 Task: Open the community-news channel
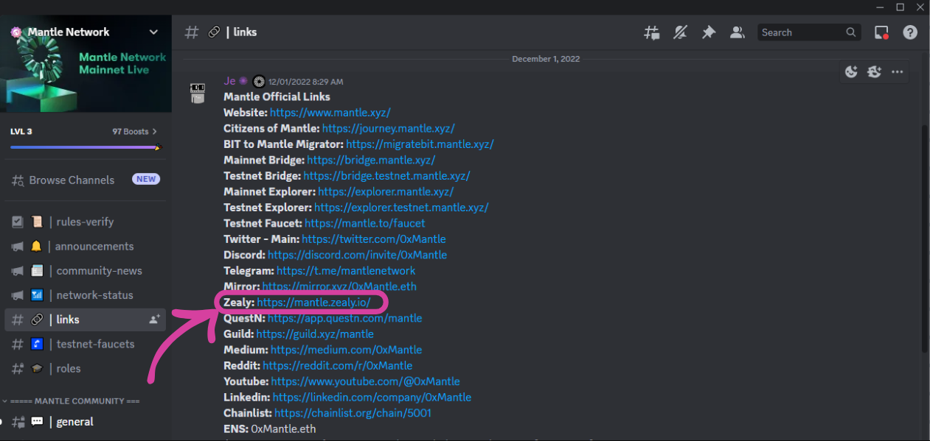click(85, 270)
